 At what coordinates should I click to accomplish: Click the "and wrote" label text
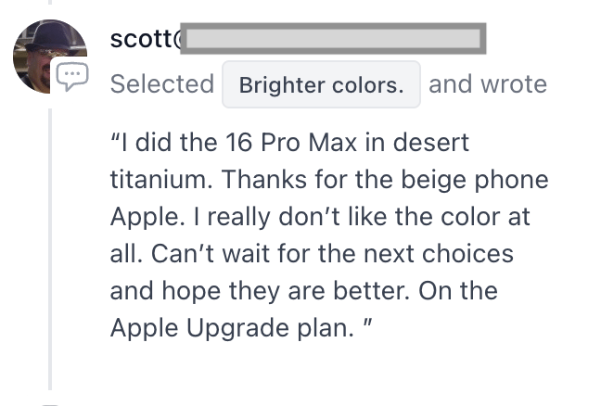488,84
